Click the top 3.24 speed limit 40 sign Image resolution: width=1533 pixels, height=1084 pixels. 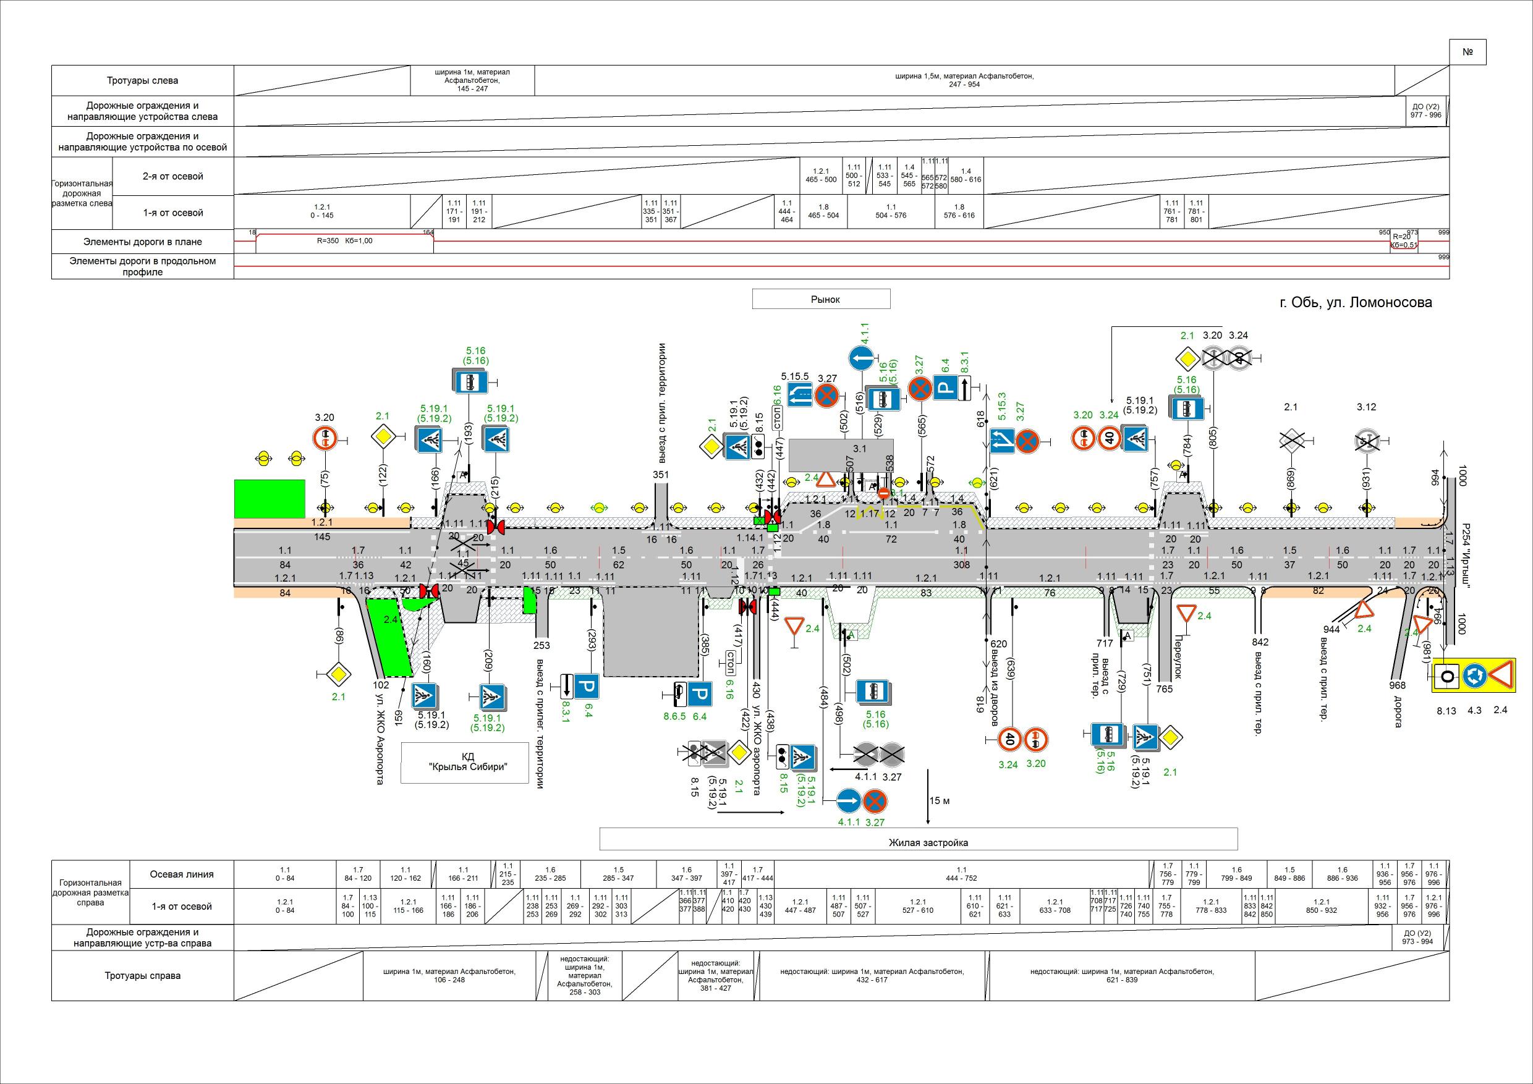pyautogui.click(x=1110, y=439)
